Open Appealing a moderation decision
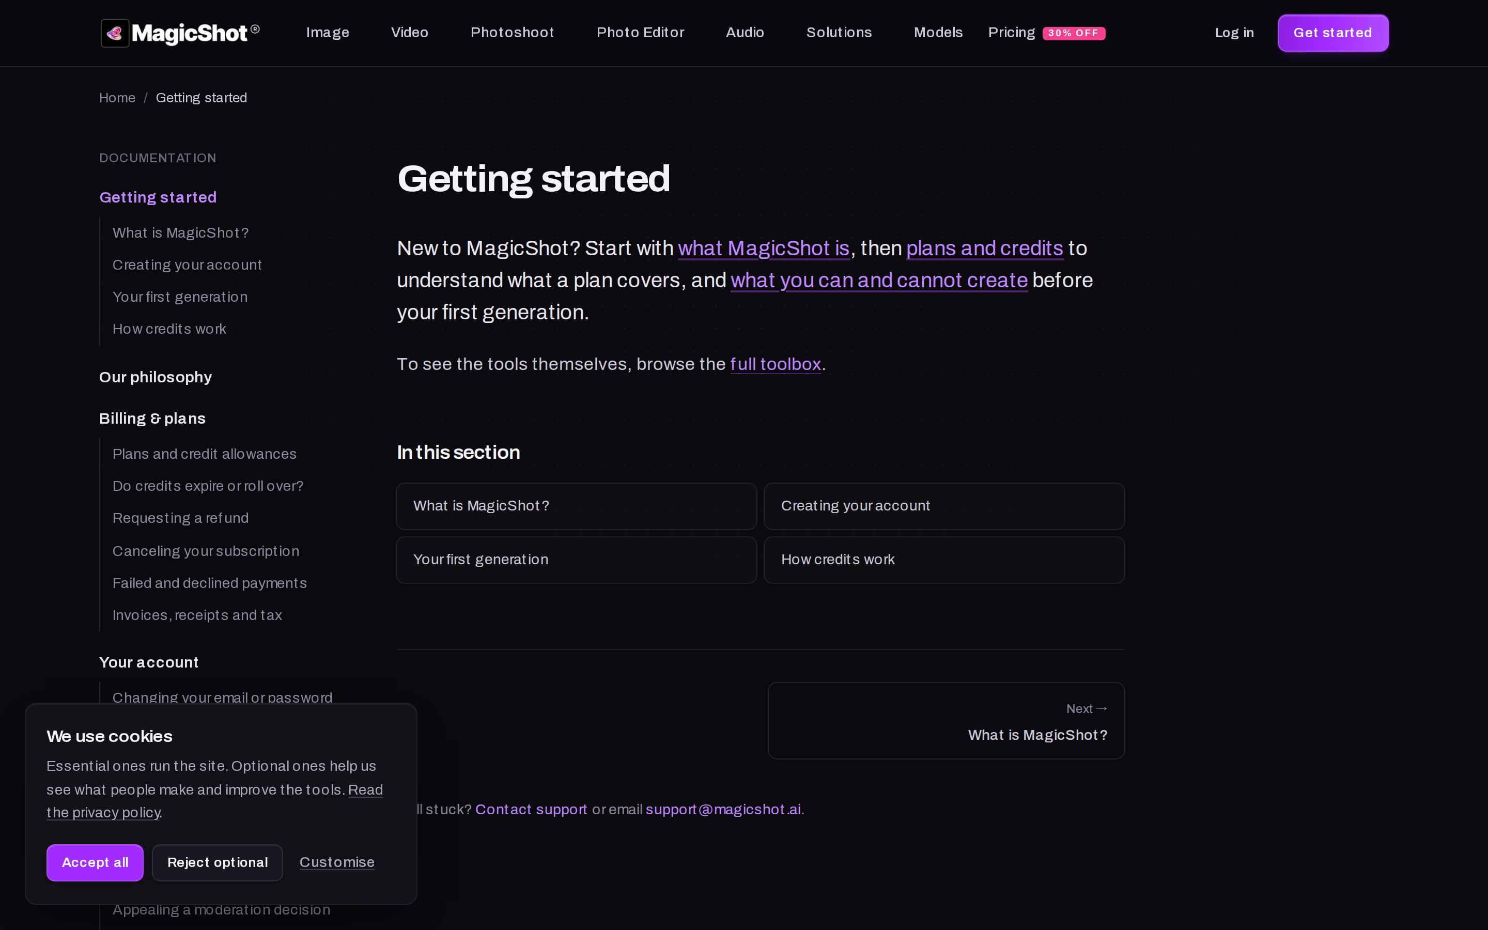 (221, 910)
